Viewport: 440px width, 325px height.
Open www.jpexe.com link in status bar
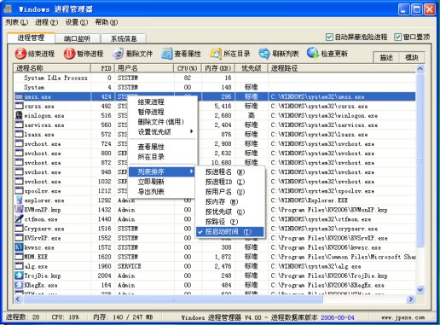click(402, 317)
